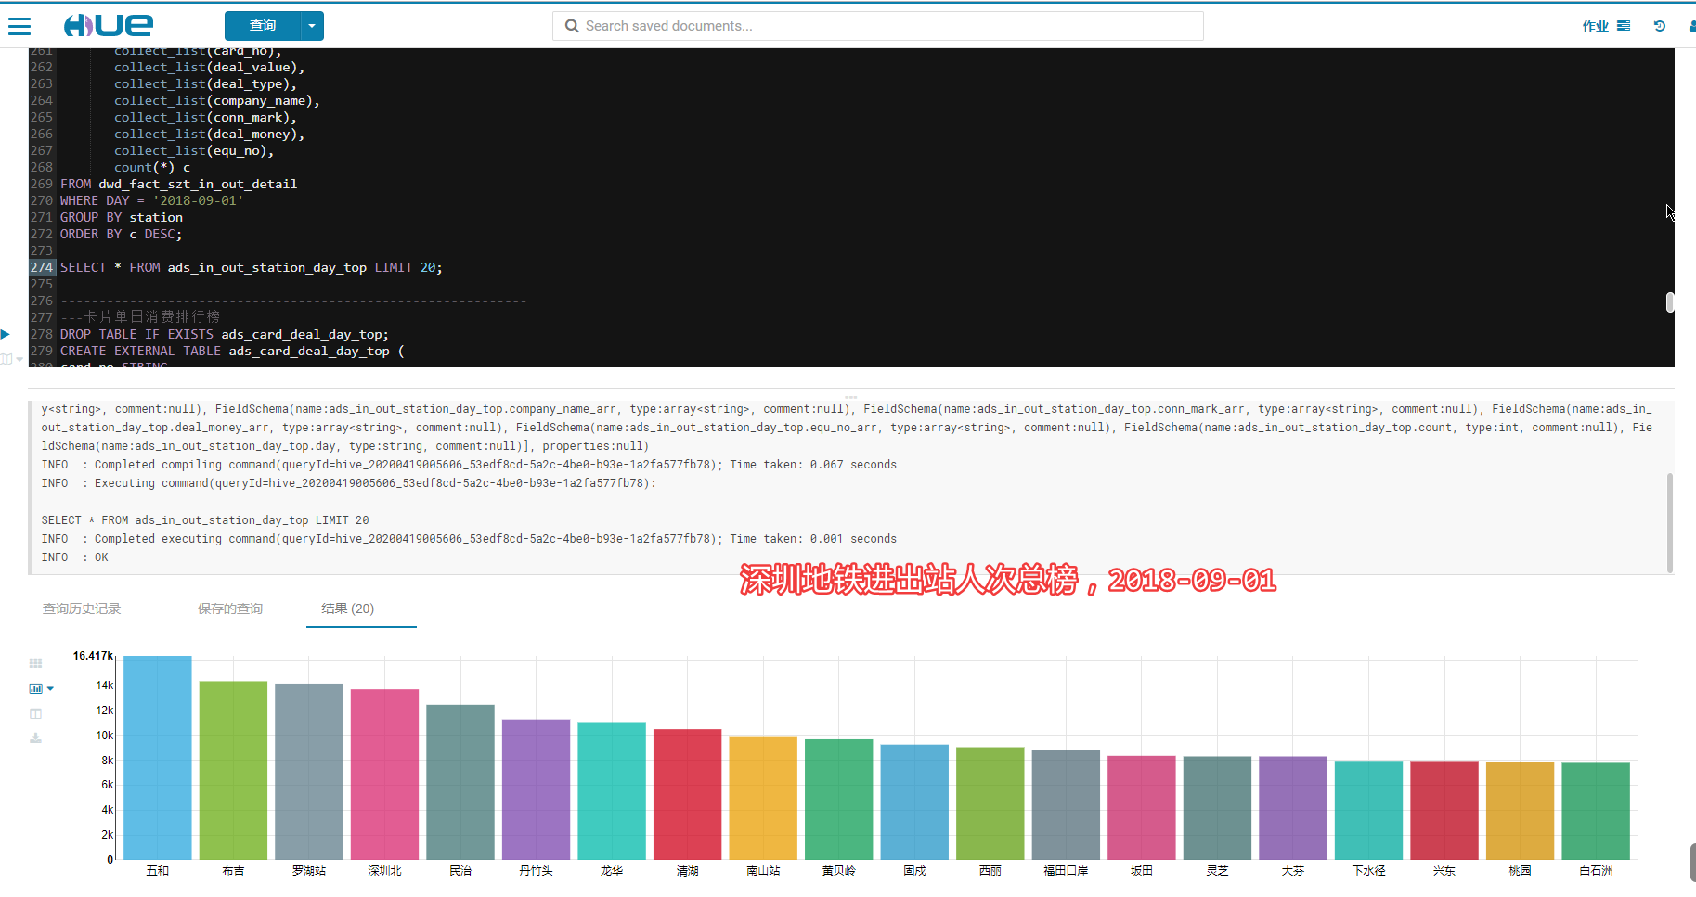Click the 民治 bar
Image resolution: width=1696 pixels, height=897 pixels.
click(x=460, y=782)
